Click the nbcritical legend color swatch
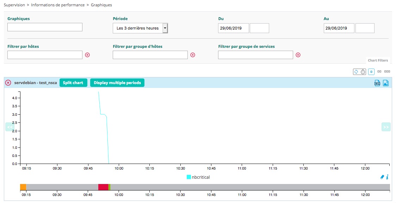 [188, 177]
